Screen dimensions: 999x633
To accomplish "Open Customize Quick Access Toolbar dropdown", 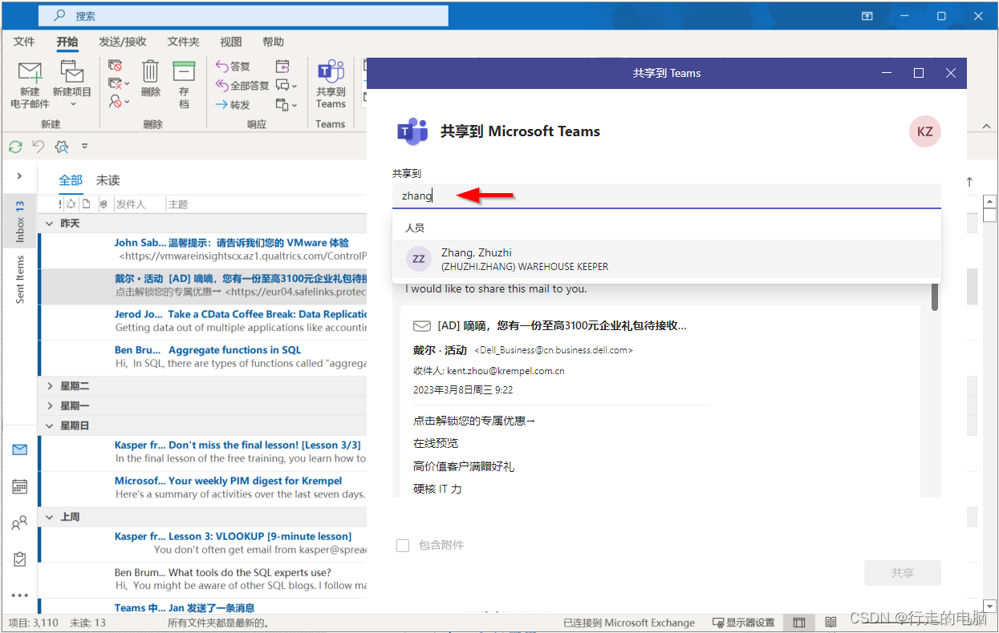I will pos(84,147).
